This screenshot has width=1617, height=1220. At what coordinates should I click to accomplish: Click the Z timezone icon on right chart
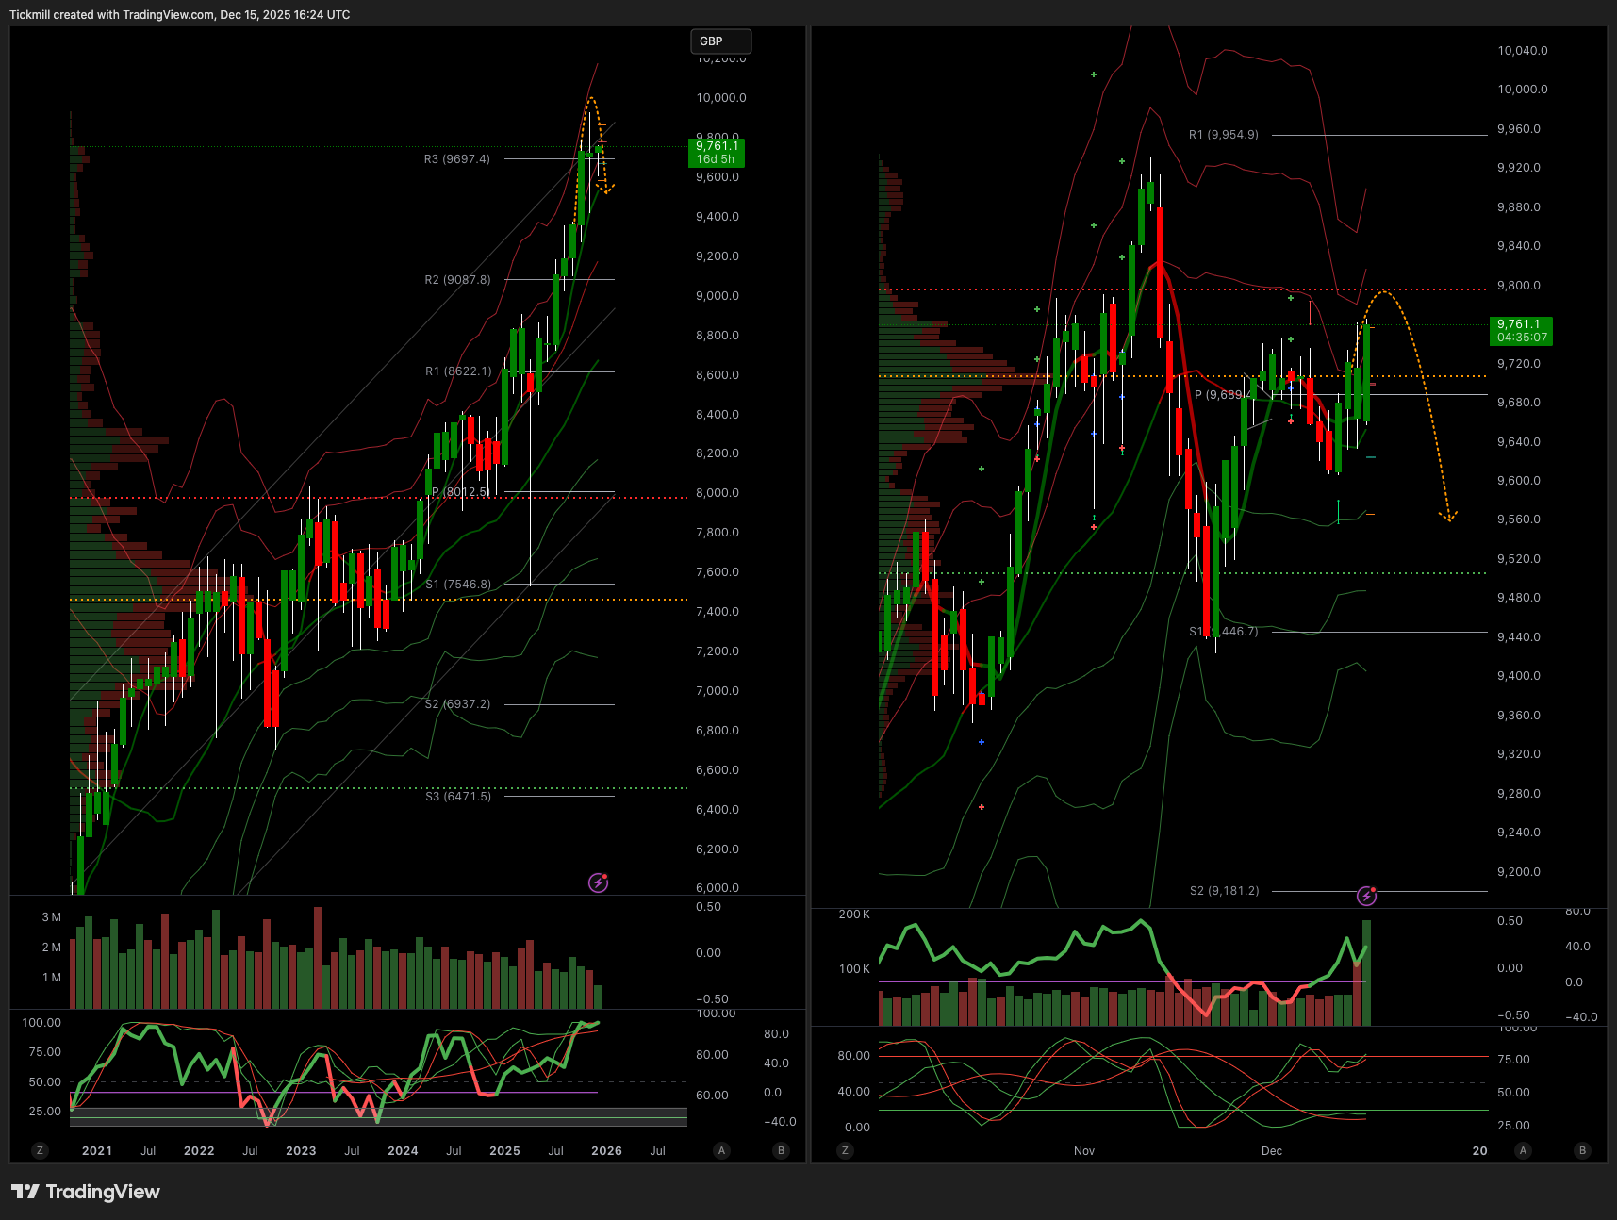pos(845,1150)
